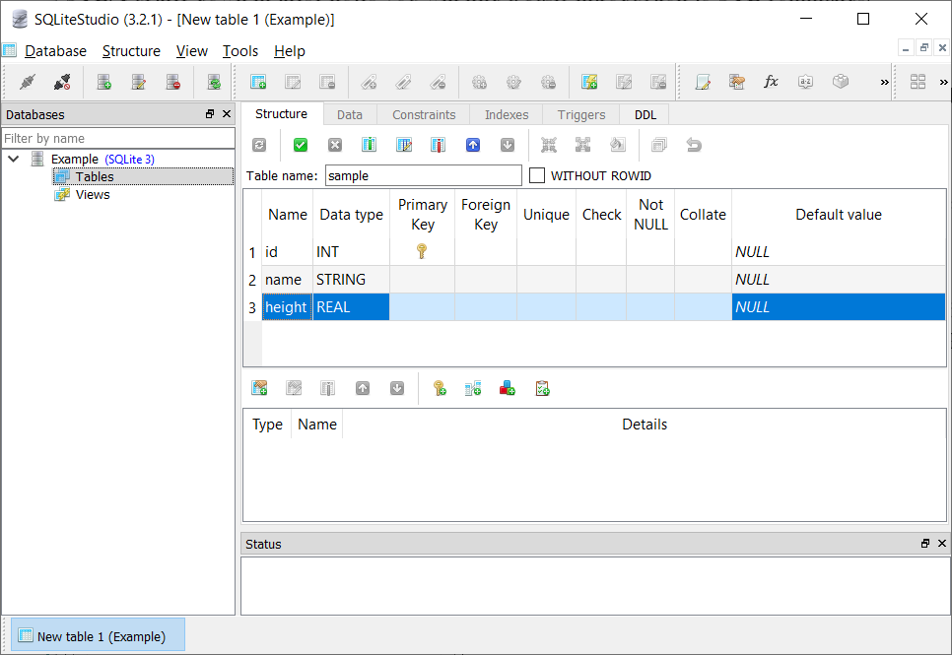
Task: Click inside the Table name field
Action: tap(424, 175)
